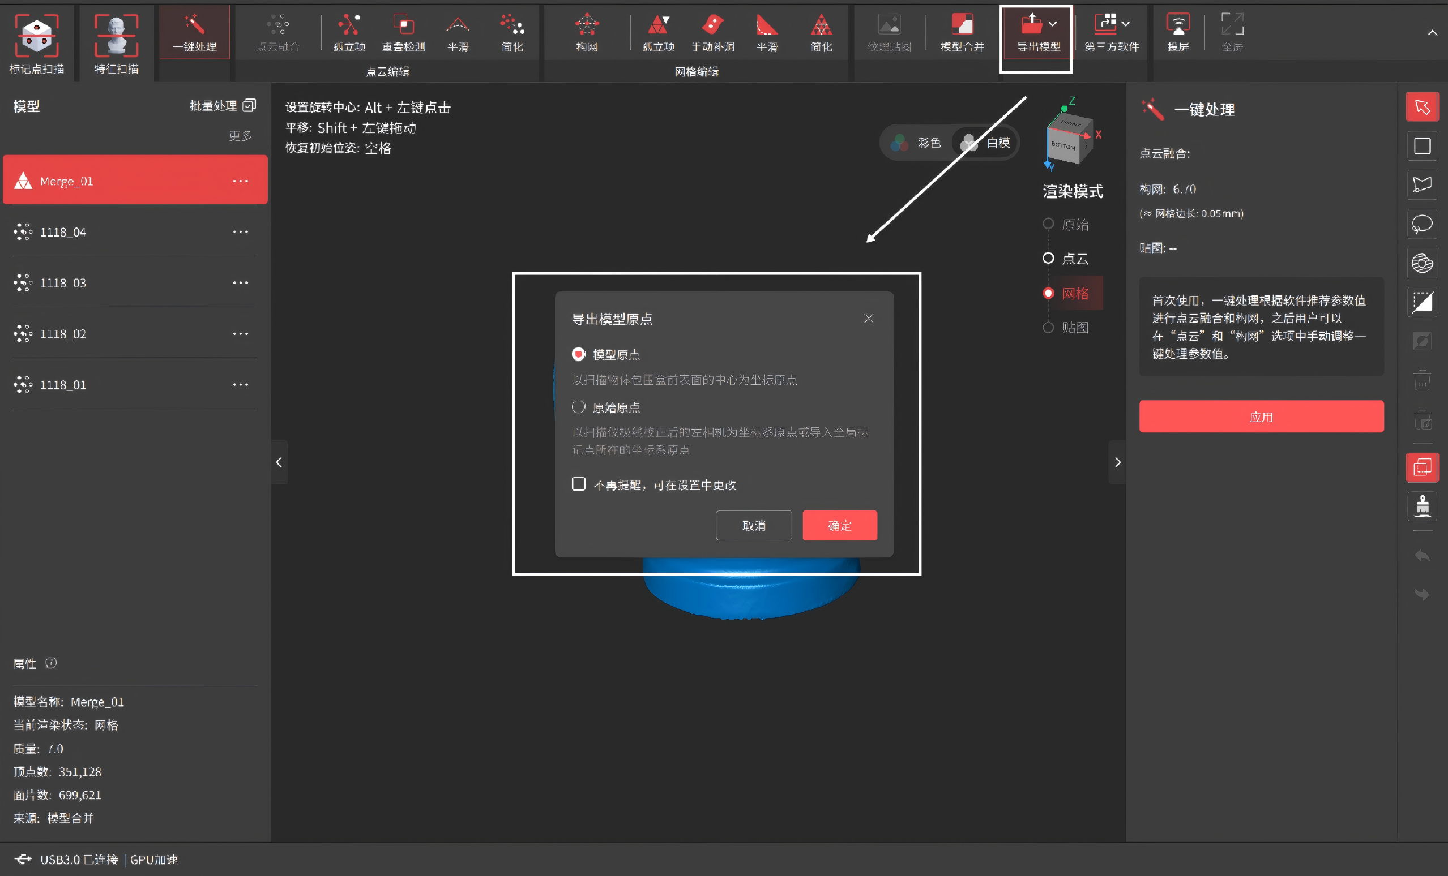Open the 第三方软件 dropdown
Screen dimensions: 1448x876
click(x=1124, y=24)
